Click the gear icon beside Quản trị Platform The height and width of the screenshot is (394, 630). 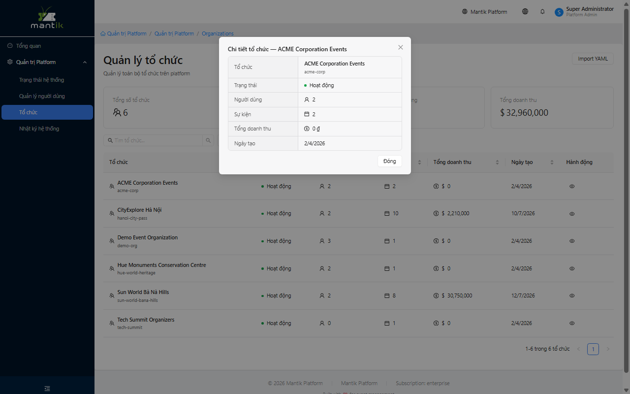coord(10,62)
